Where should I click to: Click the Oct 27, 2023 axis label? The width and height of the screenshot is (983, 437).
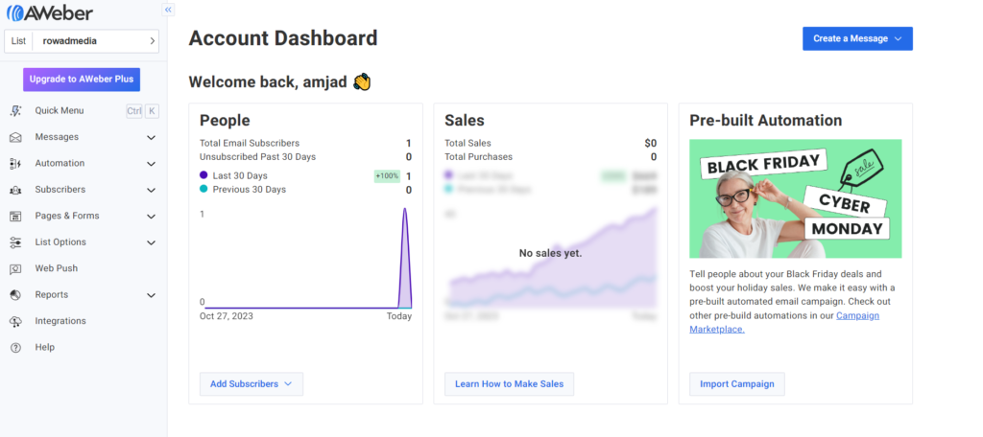coord(227,316)
